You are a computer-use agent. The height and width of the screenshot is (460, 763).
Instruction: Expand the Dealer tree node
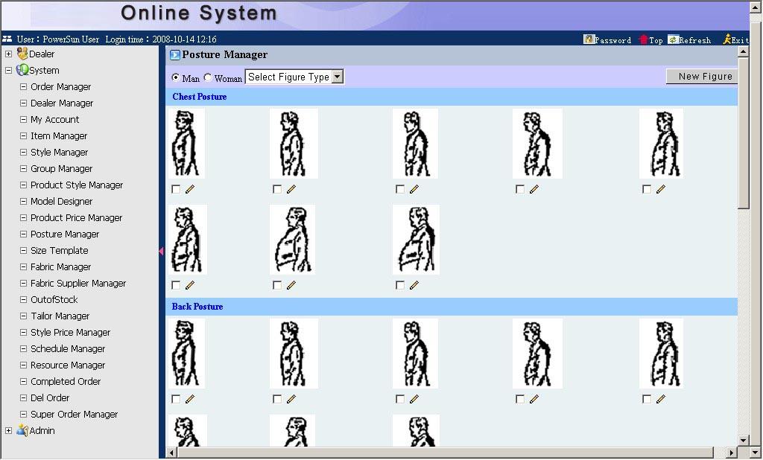(8, 54)
